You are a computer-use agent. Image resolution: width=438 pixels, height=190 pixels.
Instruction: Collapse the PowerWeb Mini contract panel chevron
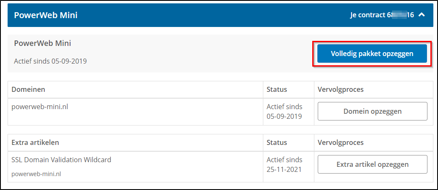(x=421, y=15)
